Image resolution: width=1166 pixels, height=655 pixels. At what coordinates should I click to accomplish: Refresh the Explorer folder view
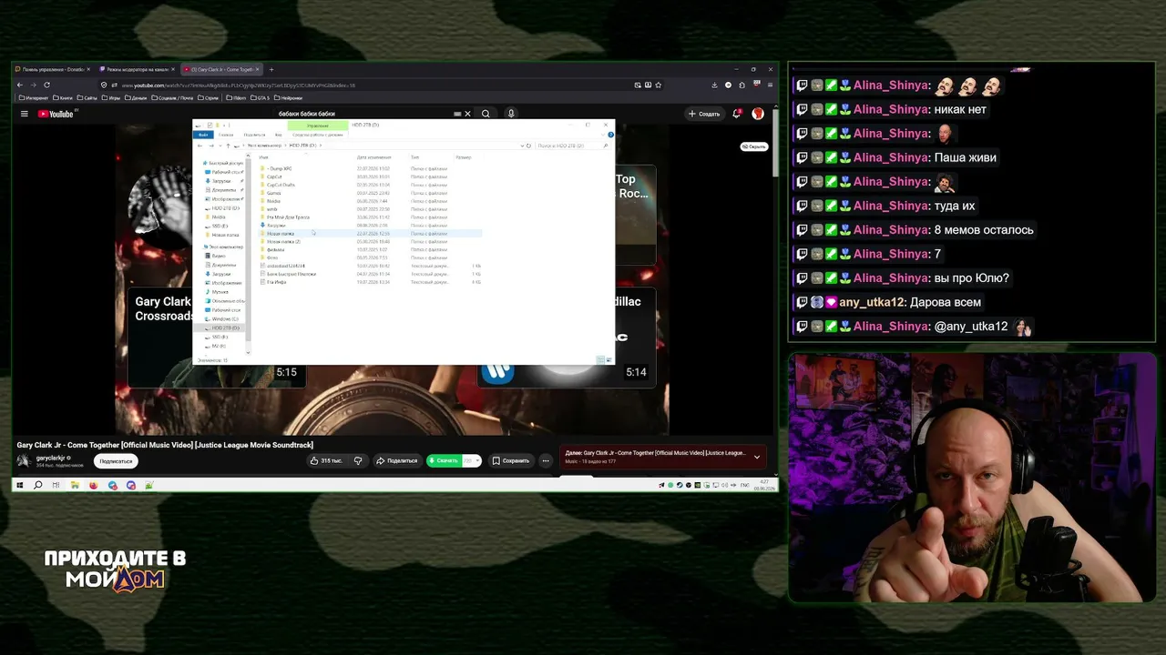(x=528, y=146)
